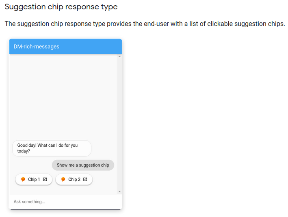This screenshot has width=288, height=217.
Task: Click the "Show me a suggestion chip" user message
Action: [83, 165]
